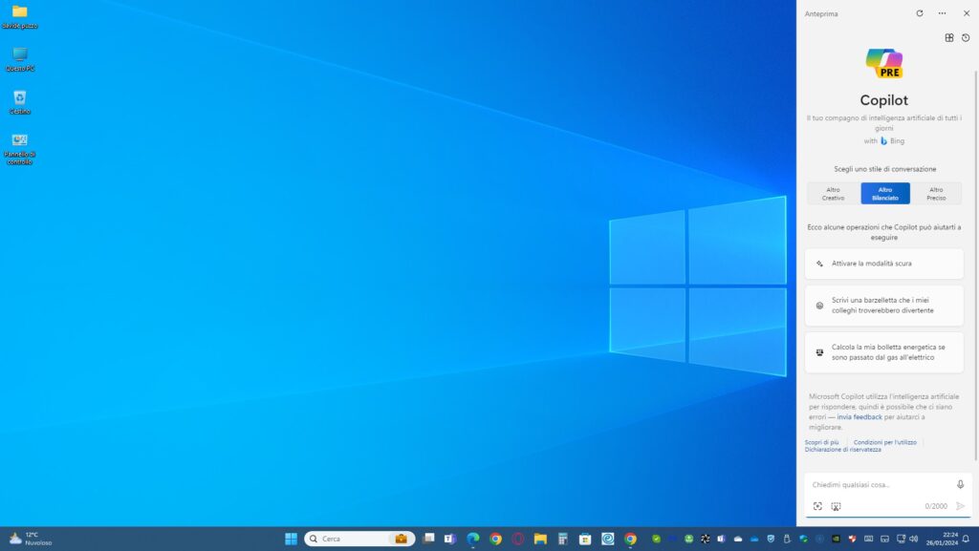This screenshot has width=979, height=551.
Task: Open Windows Security shield tray icon
Action: tap(771, 539)
